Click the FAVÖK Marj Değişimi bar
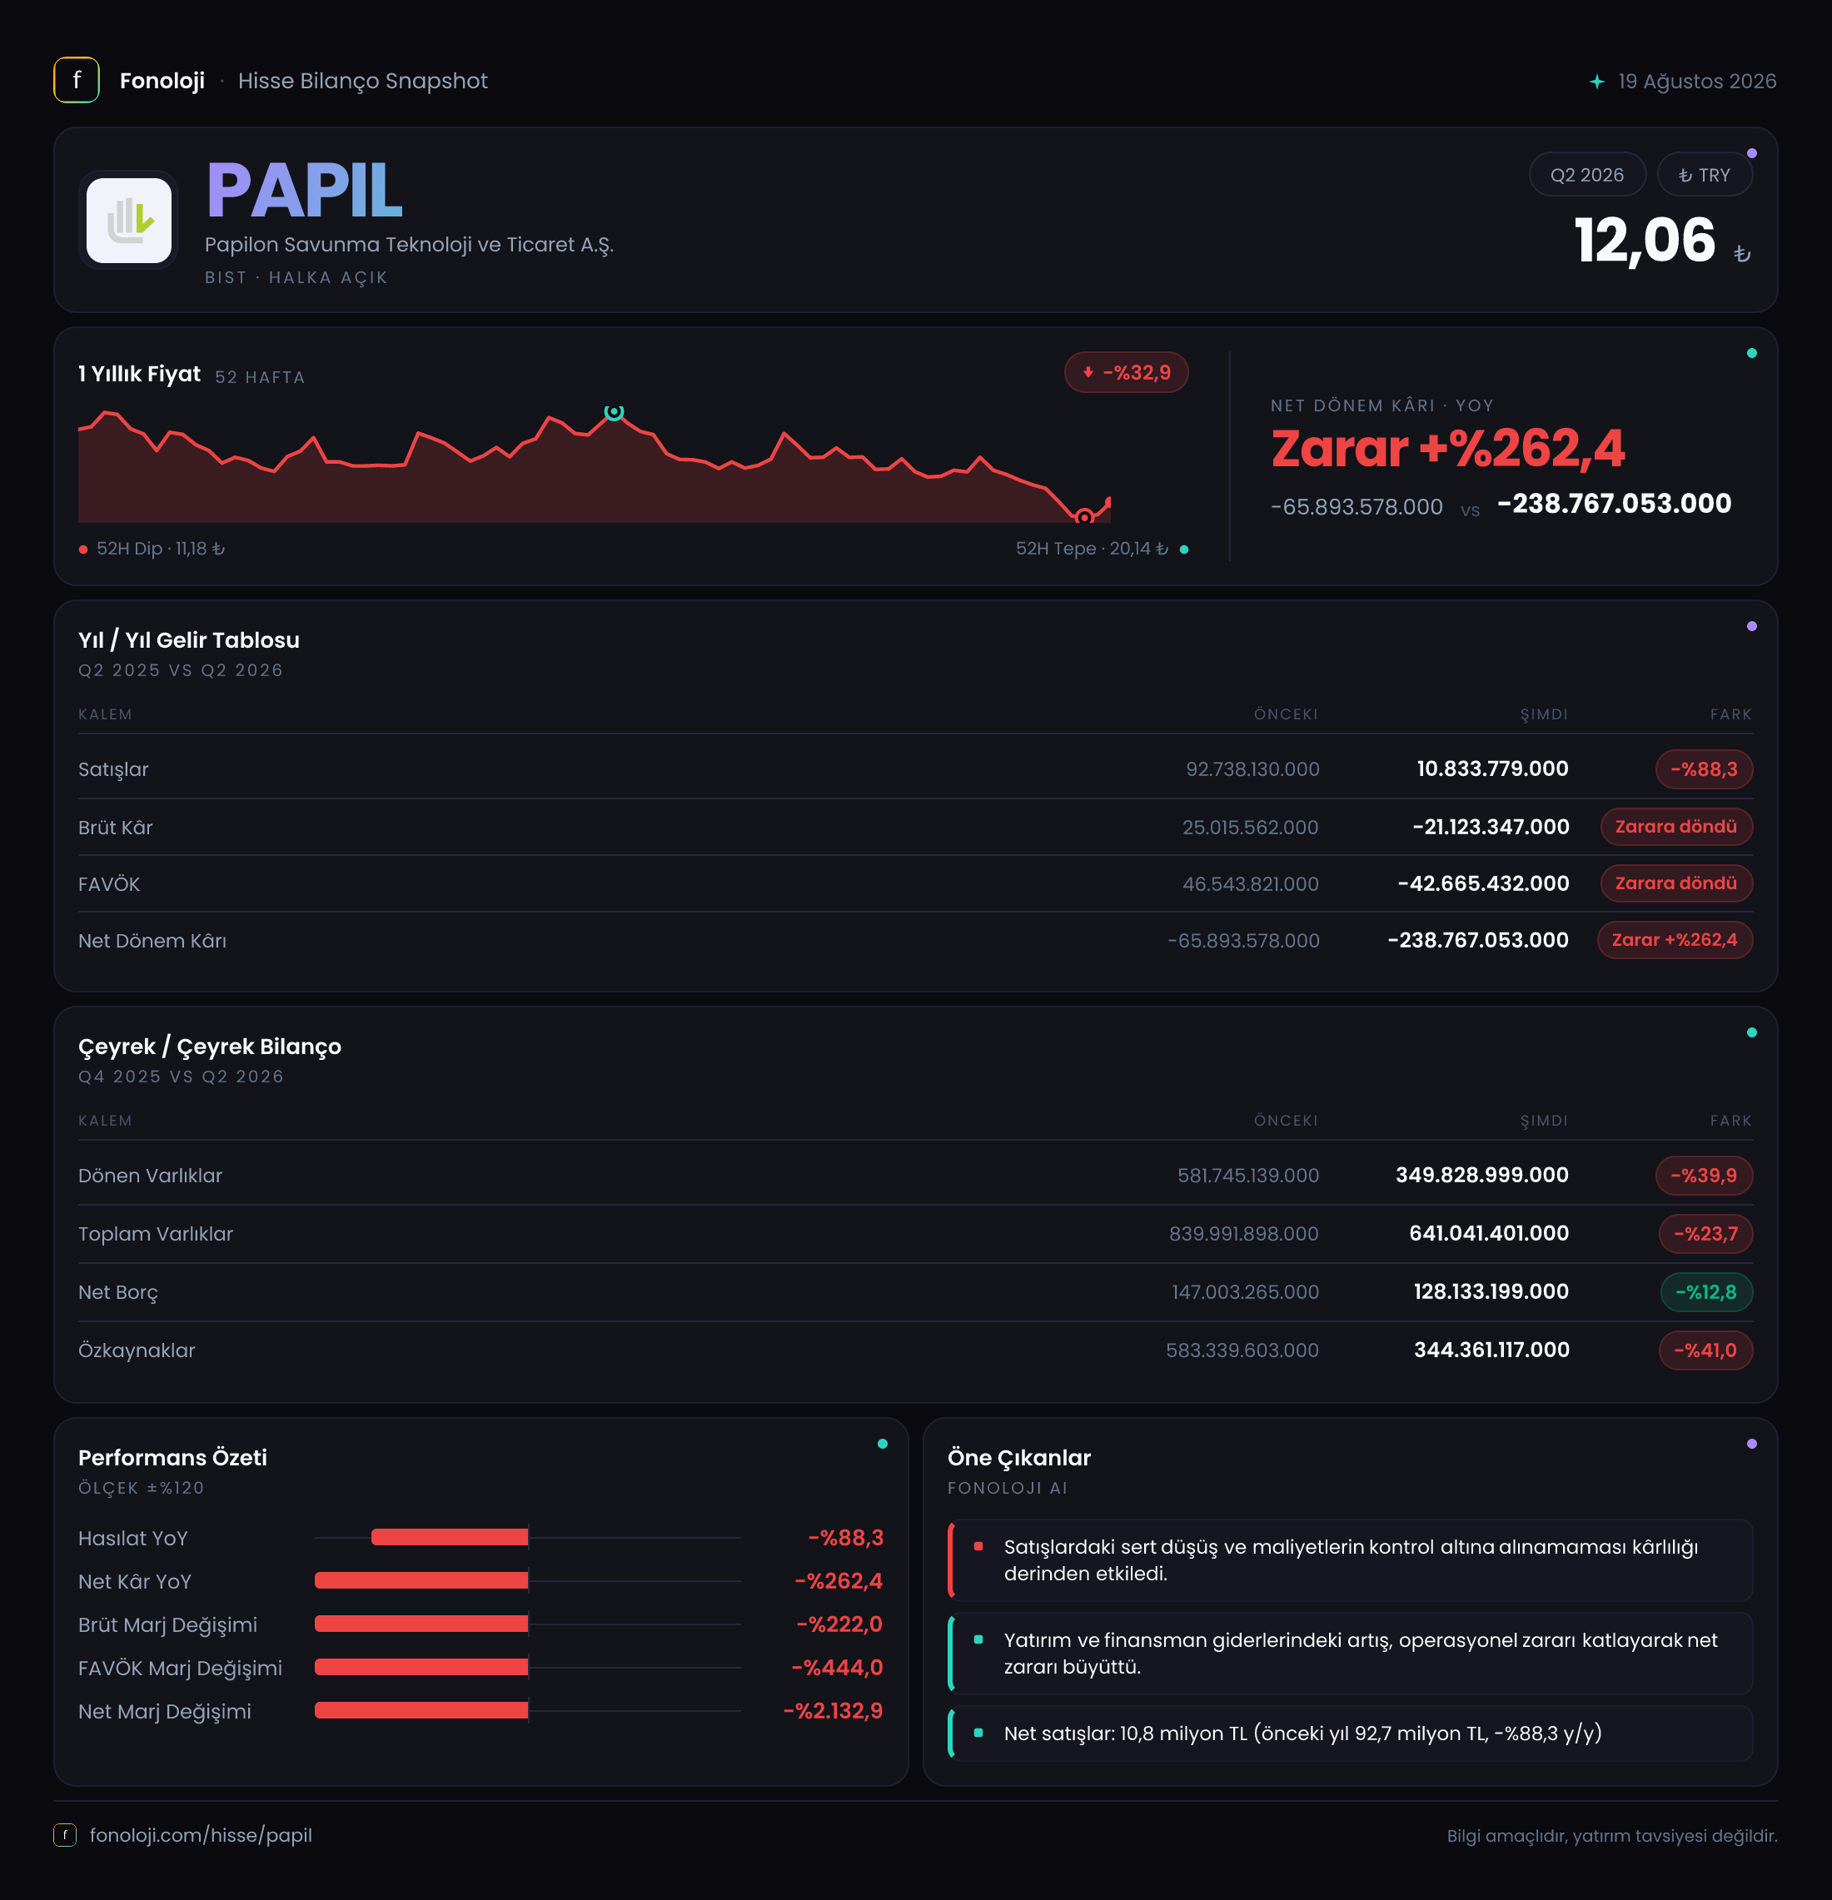Viewport: 1832px width, 1900px height. 421,1668
